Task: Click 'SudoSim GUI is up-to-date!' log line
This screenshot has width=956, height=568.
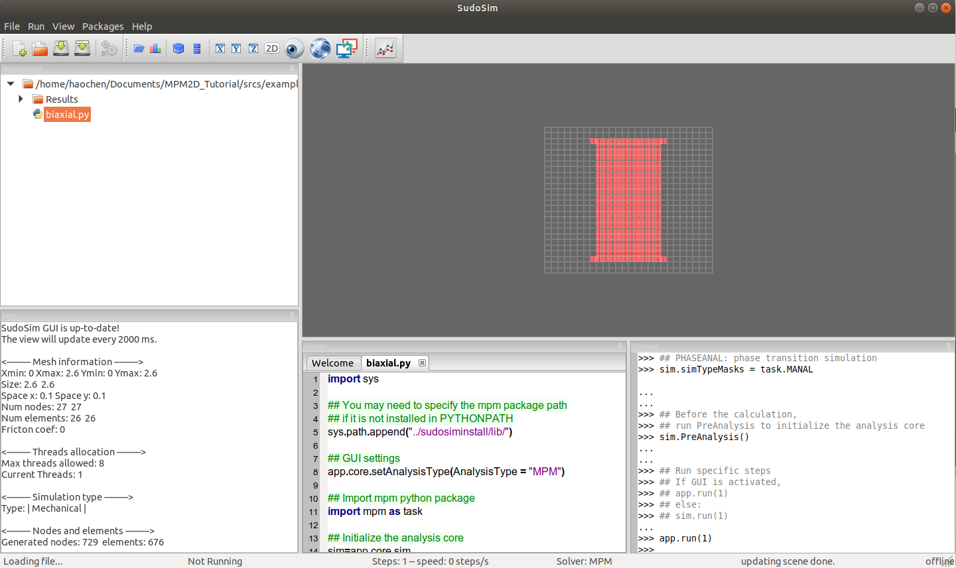Action: pos(60,328)
